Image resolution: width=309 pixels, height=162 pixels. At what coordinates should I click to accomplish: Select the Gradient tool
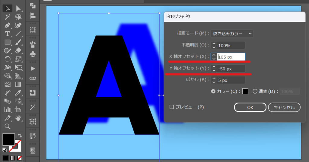(x=18, y=84)
